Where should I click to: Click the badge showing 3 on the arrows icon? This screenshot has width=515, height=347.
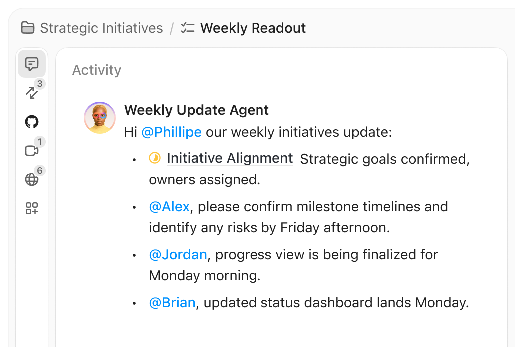40,84
